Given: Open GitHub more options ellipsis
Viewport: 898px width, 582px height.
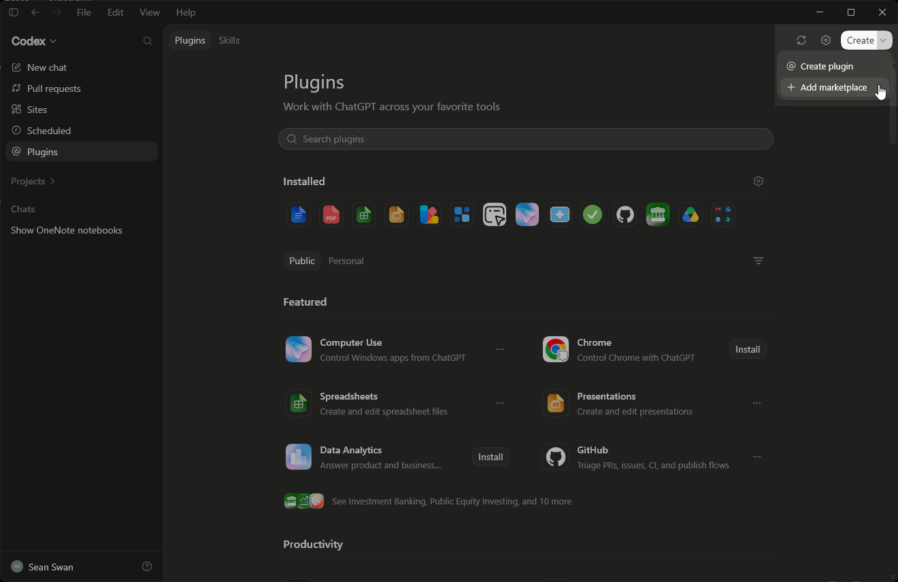Looking at the screenshot, I should (x=757, y=457).
